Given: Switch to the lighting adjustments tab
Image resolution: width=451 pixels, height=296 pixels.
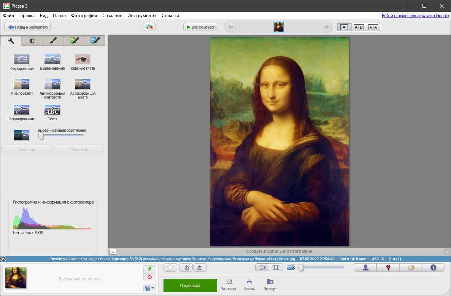Looking at the screenshot, I should click(32, 41).
